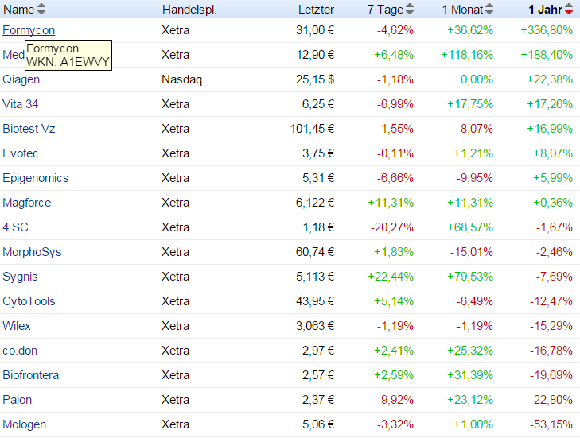
Task: Click the CytoTools company link
Action: pyautogui.click(x=29, y=301)
